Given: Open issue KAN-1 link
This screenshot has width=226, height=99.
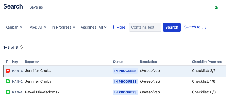Looking at the screenshot, I should click(17, 92).
